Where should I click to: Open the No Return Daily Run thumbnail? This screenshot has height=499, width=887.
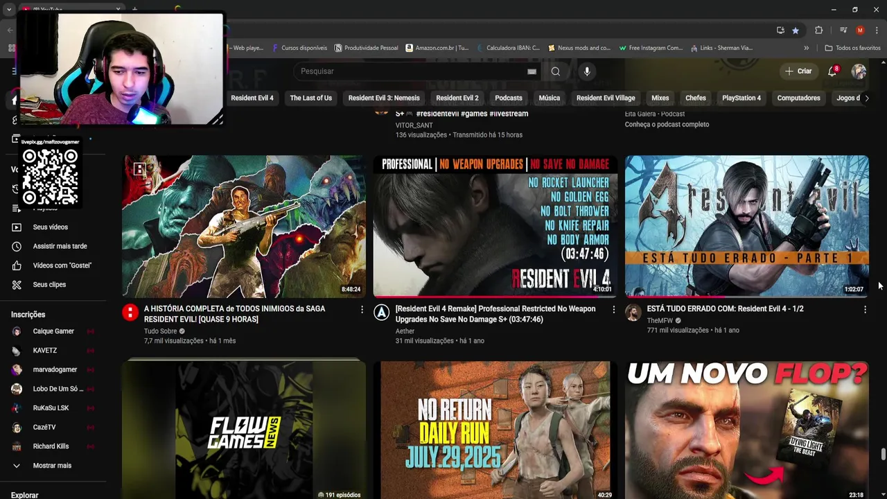[x=495, y=430]
